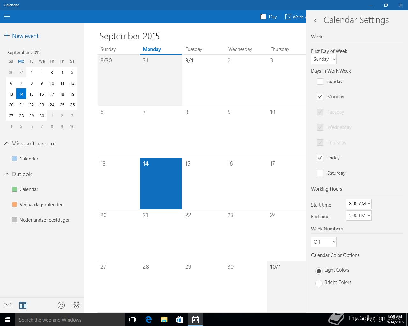
Task: Open the hamburger navigation menu
Action: click(7, 17)
